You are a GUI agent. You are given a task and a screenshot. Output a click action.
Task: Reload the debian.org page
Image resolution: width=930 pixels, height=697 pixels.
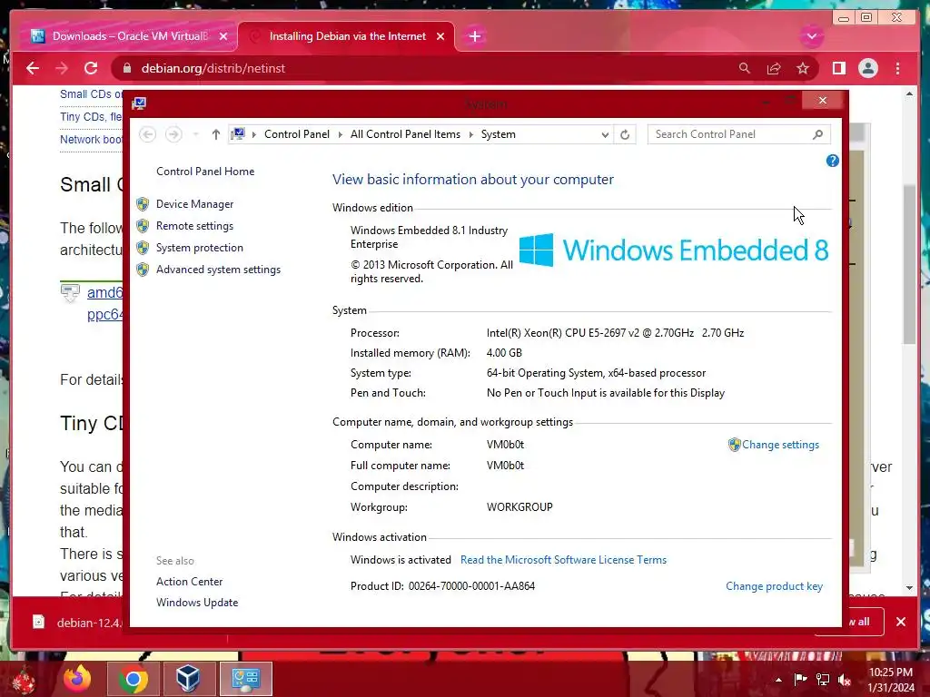pos(91,68)
